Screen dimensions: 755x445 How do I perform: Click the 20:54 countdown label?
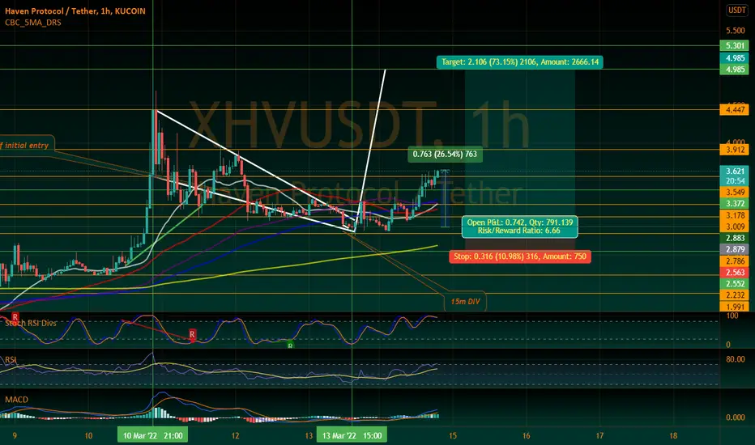point(735,181)
